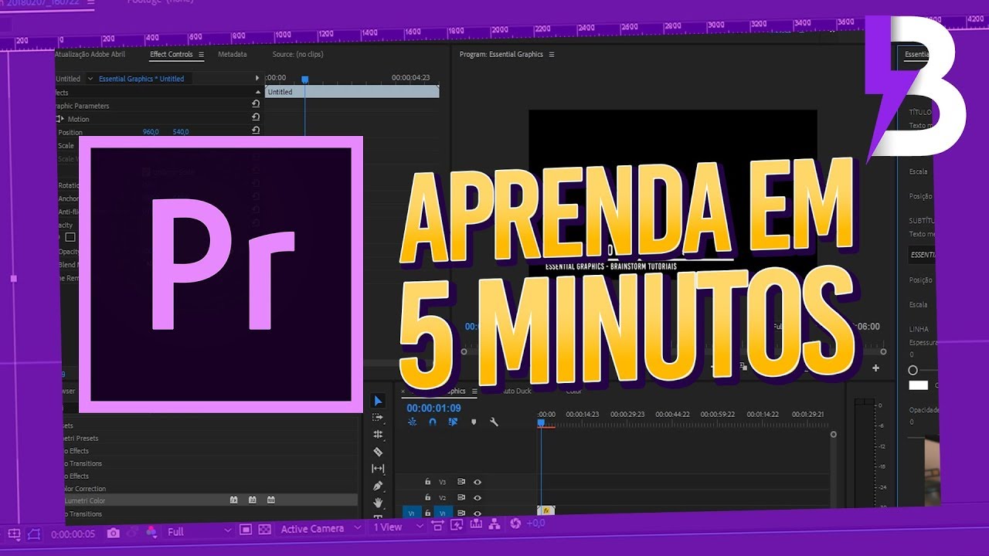
Task: Select the Program: Essential Graphics tab
Action: (x=501, y=55)
